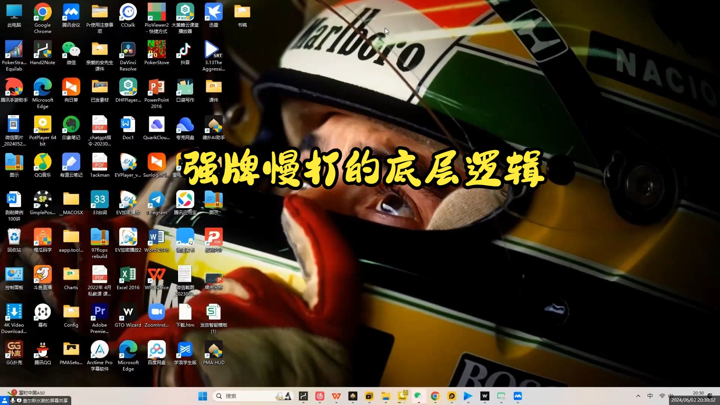
Task: Toggle the microphone in screen-share bar
Action: coord(12,400)
